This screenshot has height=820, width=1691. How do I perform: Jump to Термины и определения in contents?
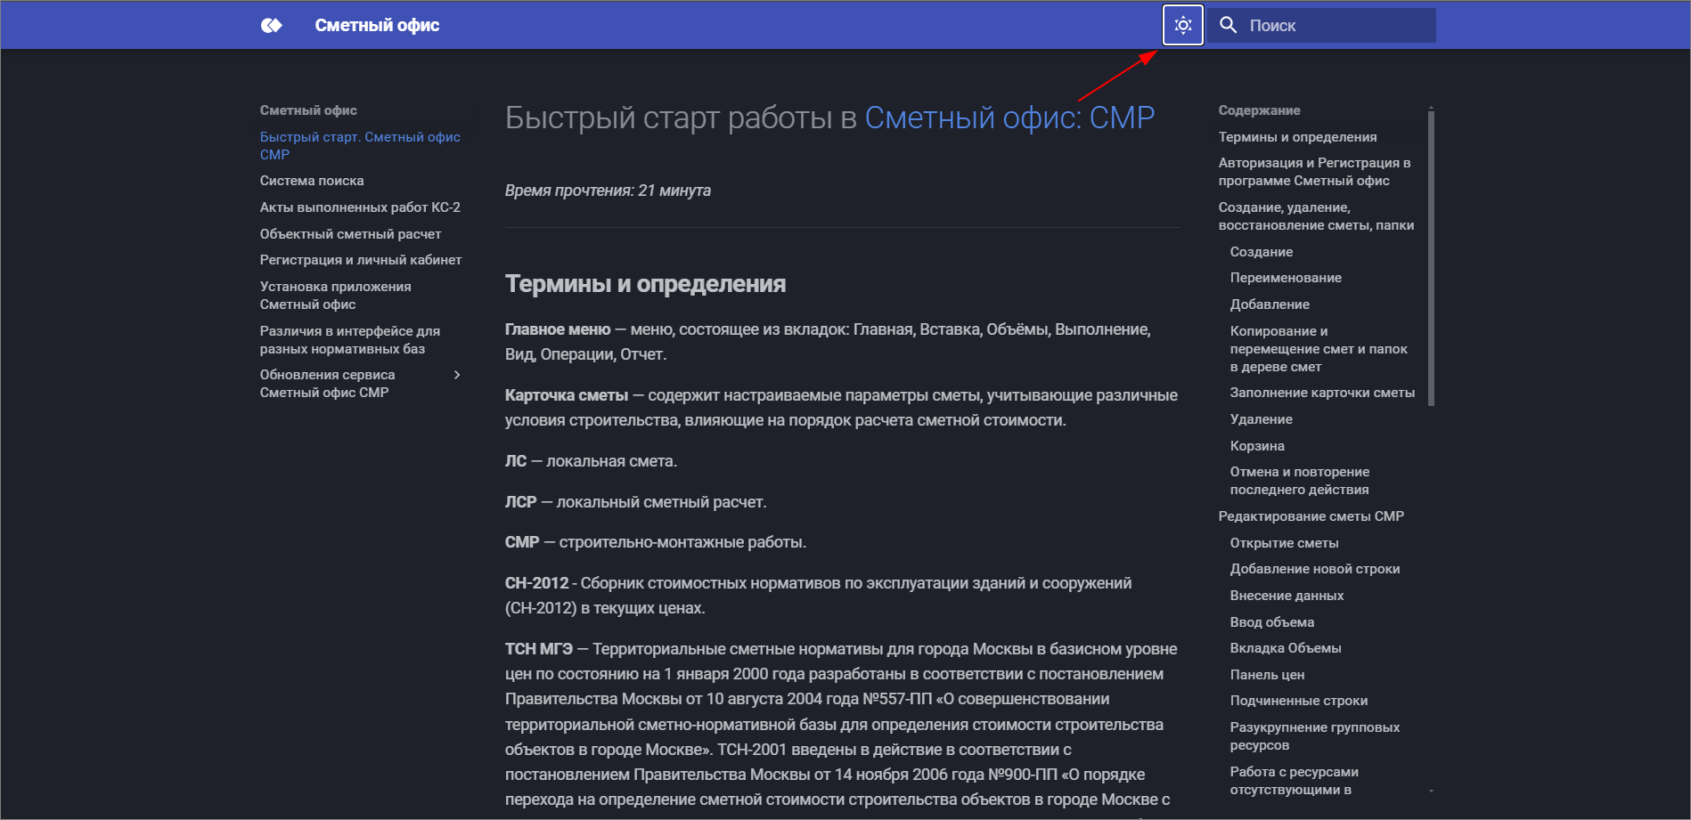pyautogui.click(x=1297, y=136)
